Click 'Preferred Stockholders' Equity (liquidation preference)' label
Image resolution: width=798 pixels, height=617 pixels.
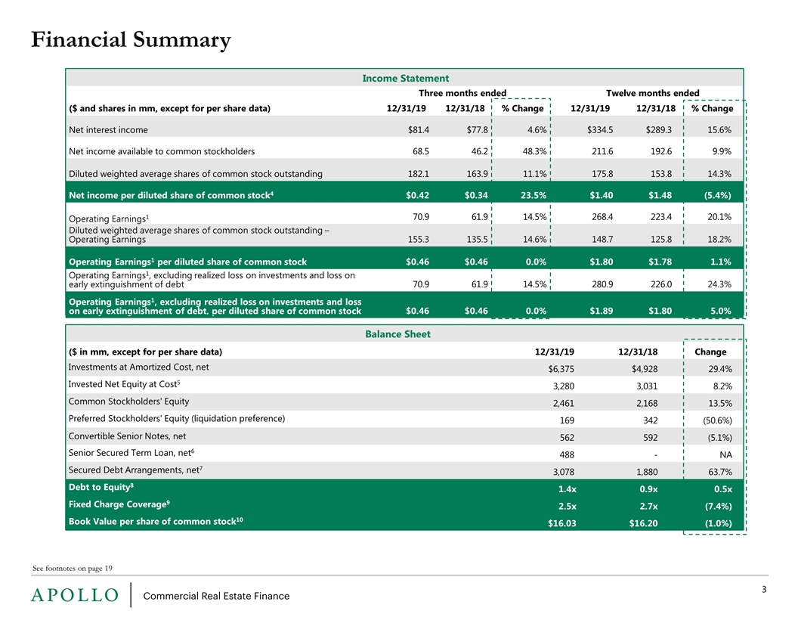[177, 418]
